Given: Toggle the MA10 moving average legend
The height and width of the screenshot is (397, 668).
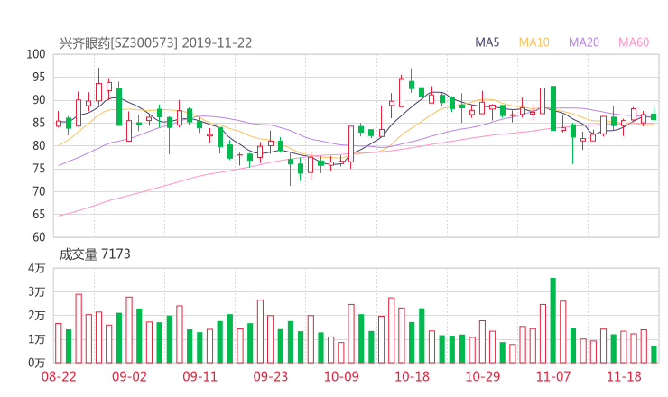Looking at the screenshot, I should pyautogui.click(x=534, y=42).
